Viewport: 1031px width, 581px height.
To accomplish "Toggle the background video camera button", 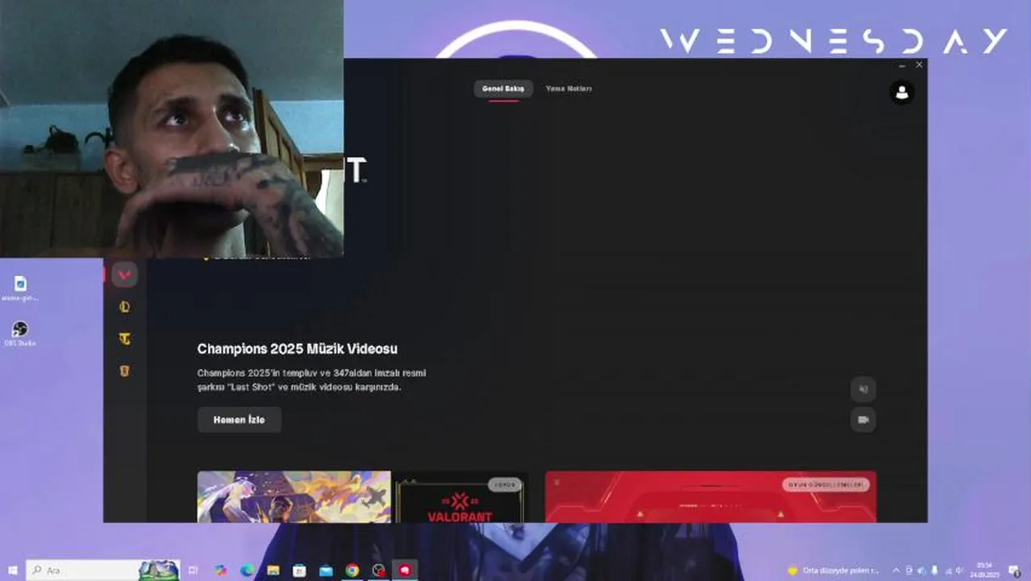I will coord(863,420).
